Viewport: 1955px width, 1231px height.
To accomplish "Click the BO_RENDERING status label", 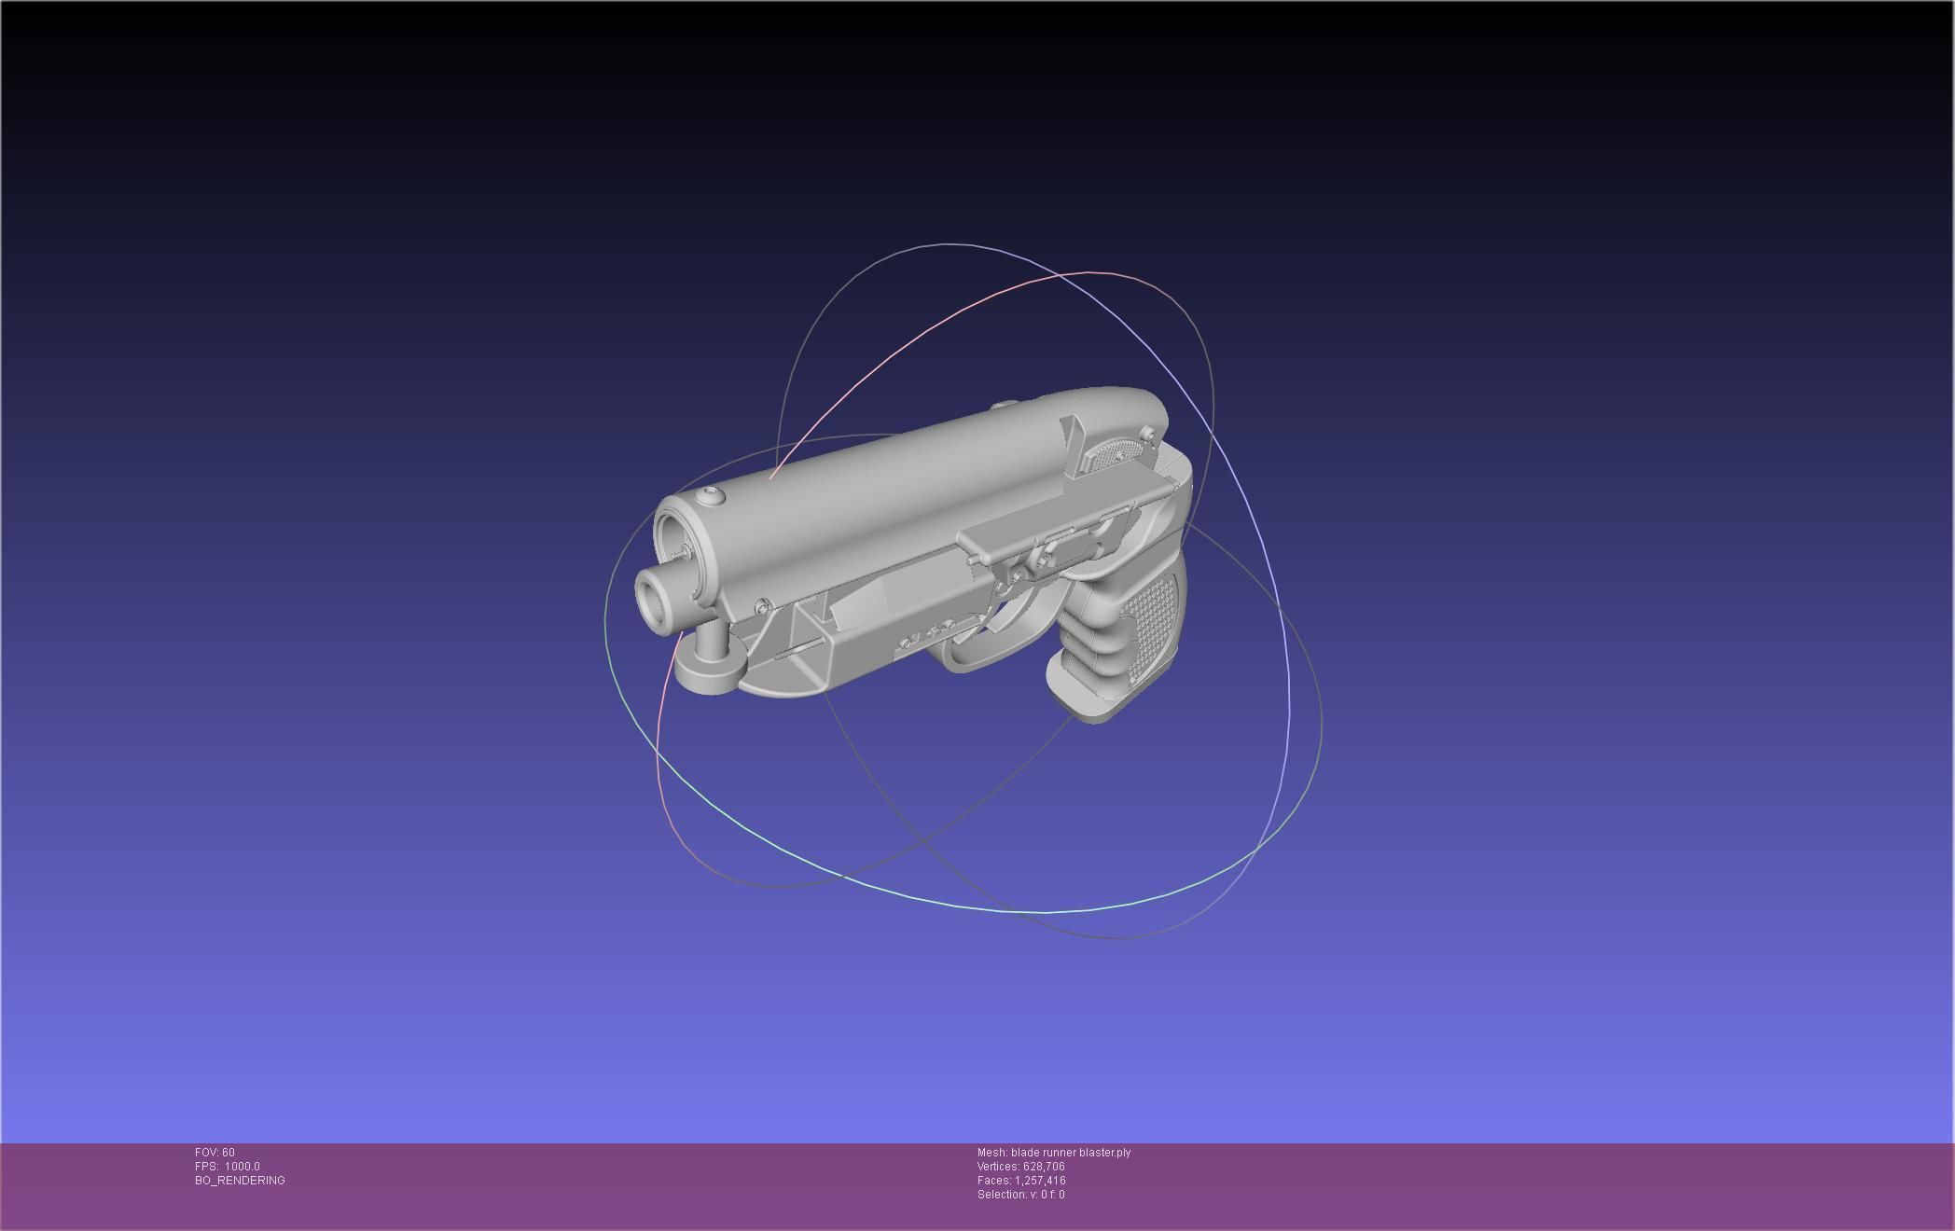I will point(240,1181).
